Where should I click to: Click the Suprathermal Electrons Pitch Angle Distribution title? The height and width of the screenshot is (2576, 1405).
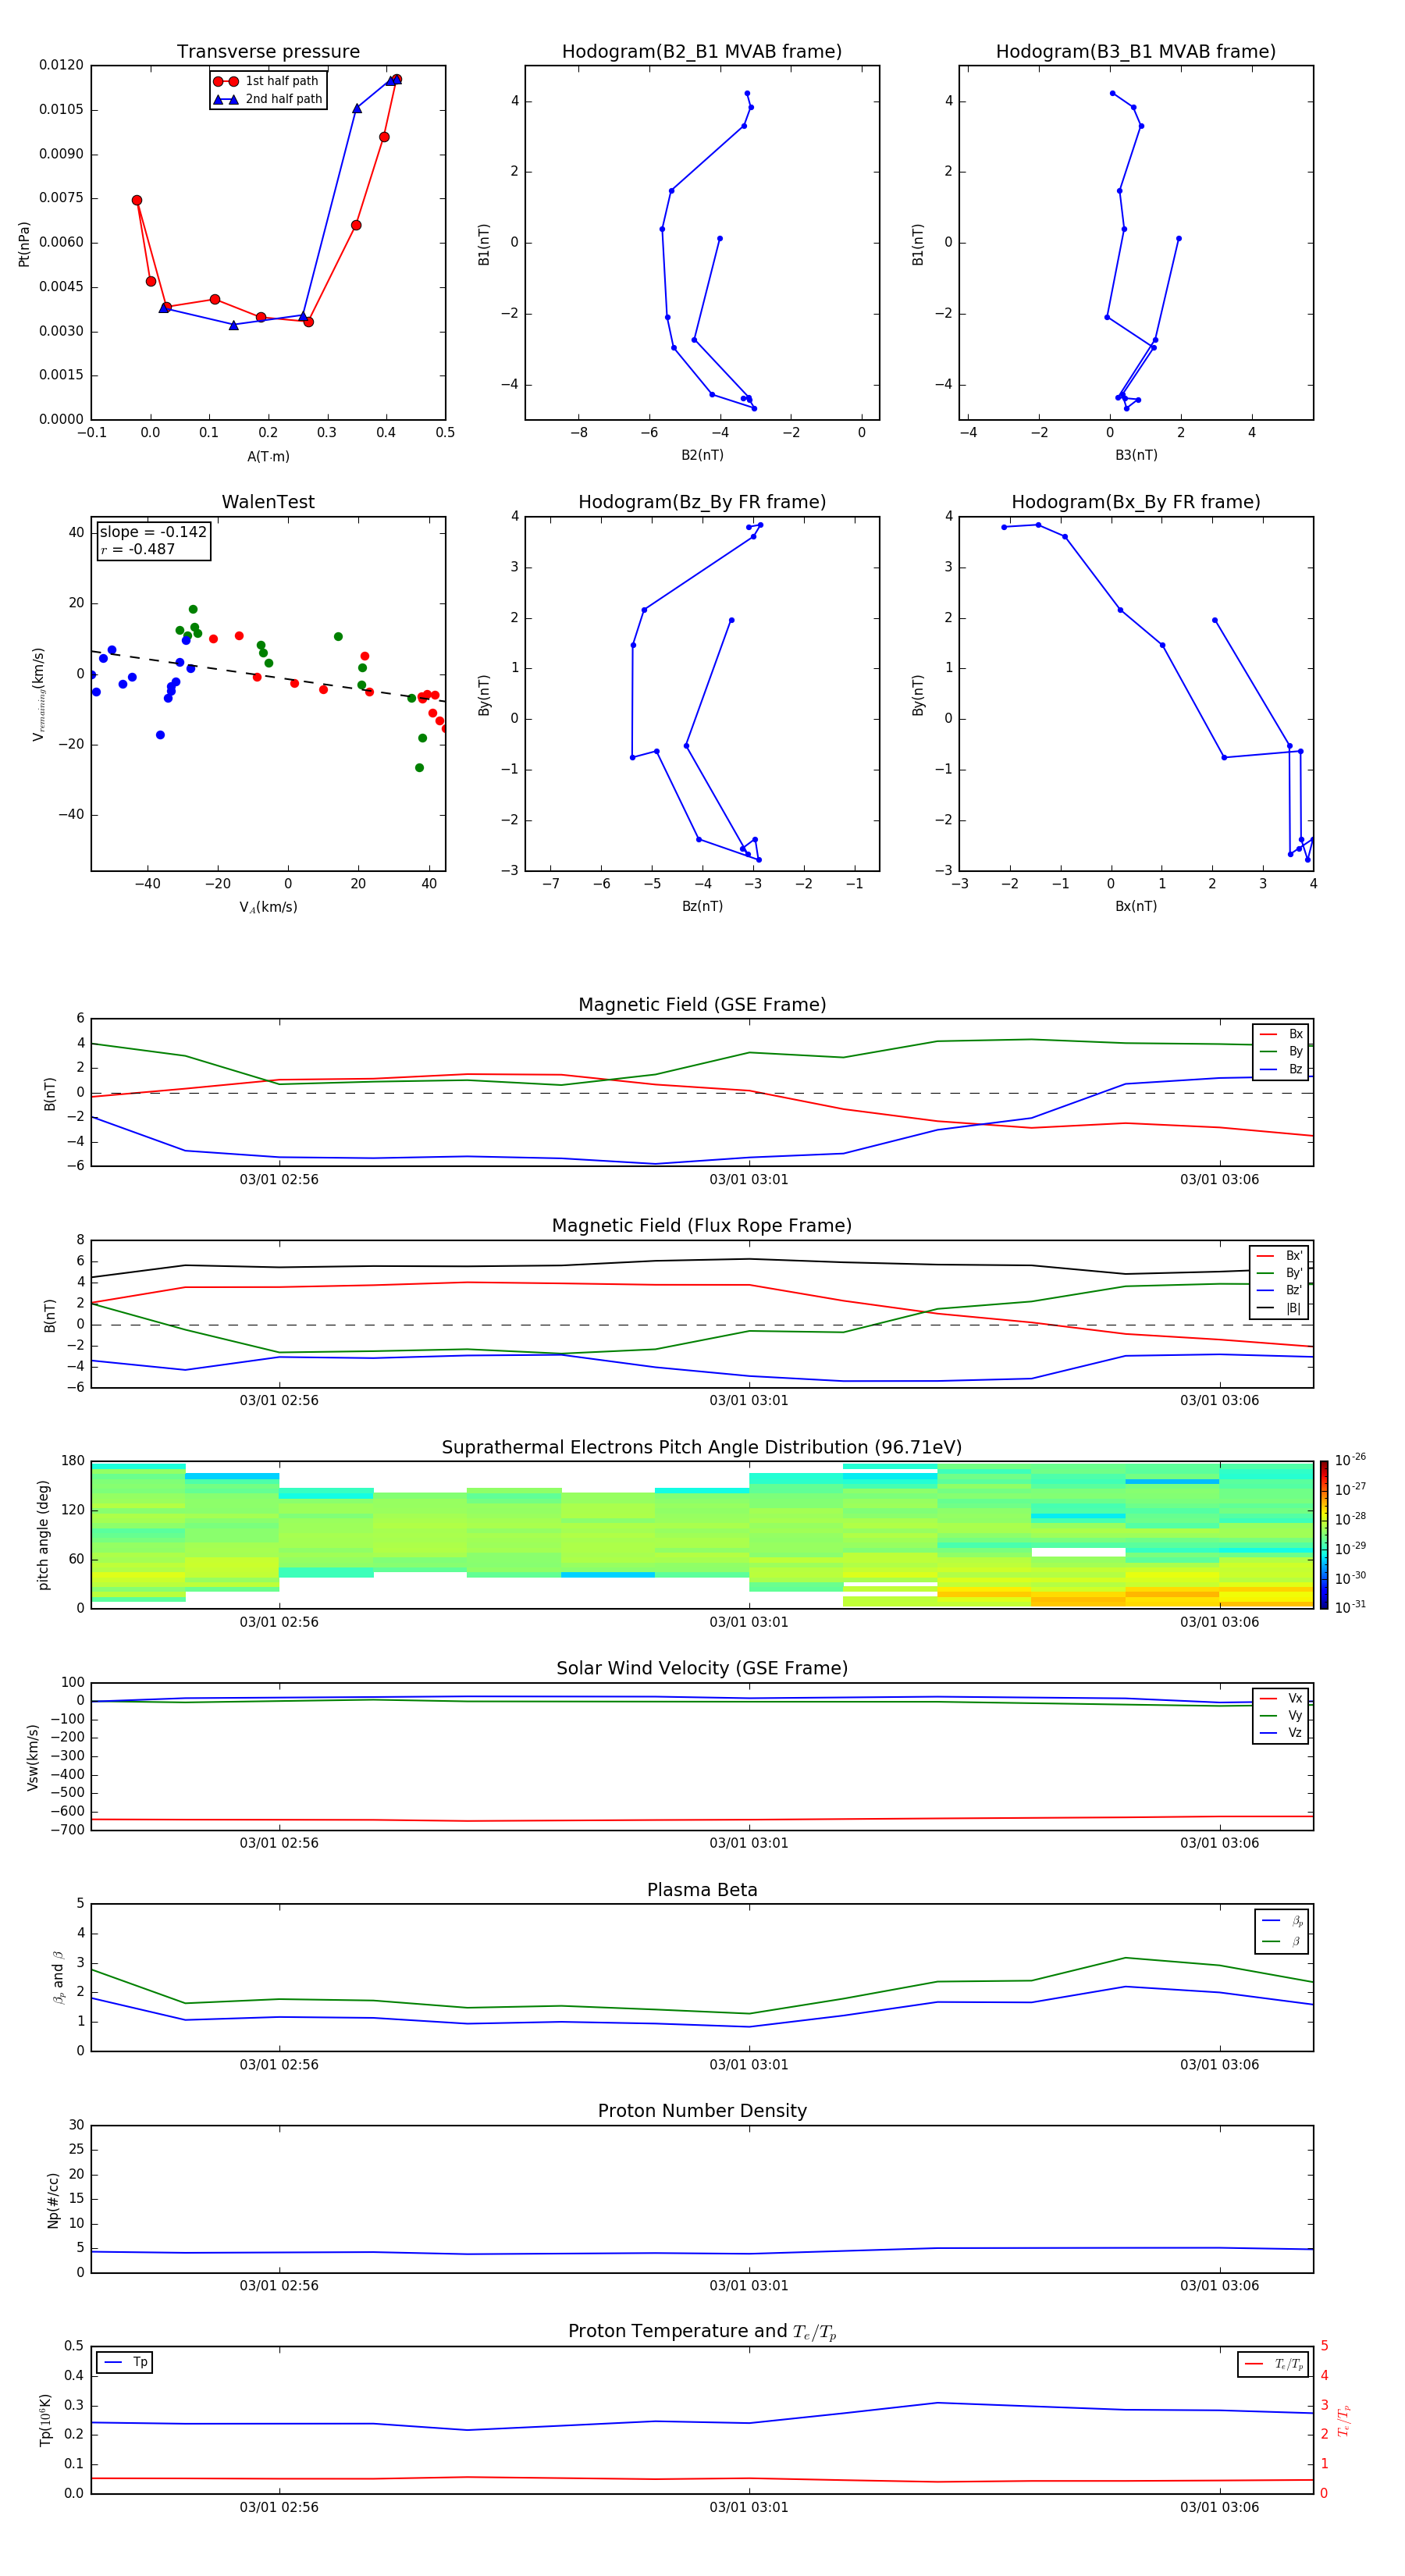pyautogui.click(x=702, y=1448)
